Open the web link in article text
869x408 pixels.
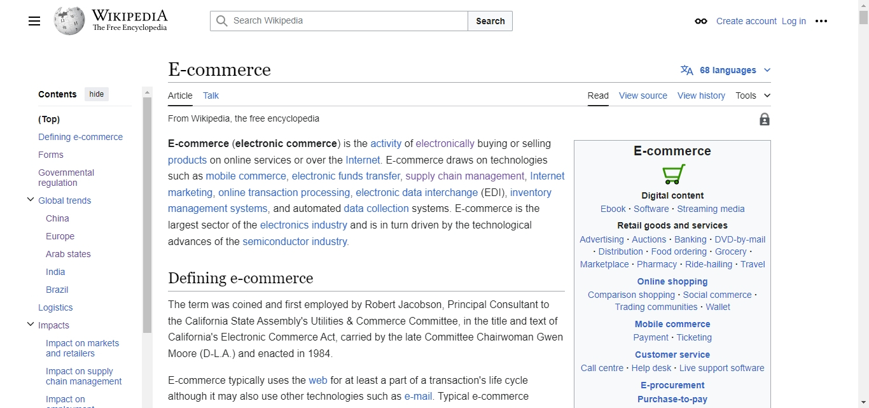pyautogui.click(x=318, y=381)
